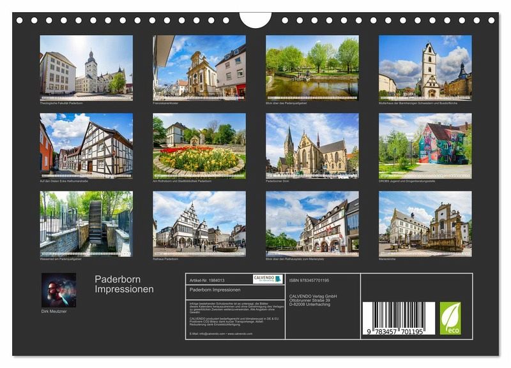Click the green eco leaf logo
The image size is (511, 368).
point(450,318)
